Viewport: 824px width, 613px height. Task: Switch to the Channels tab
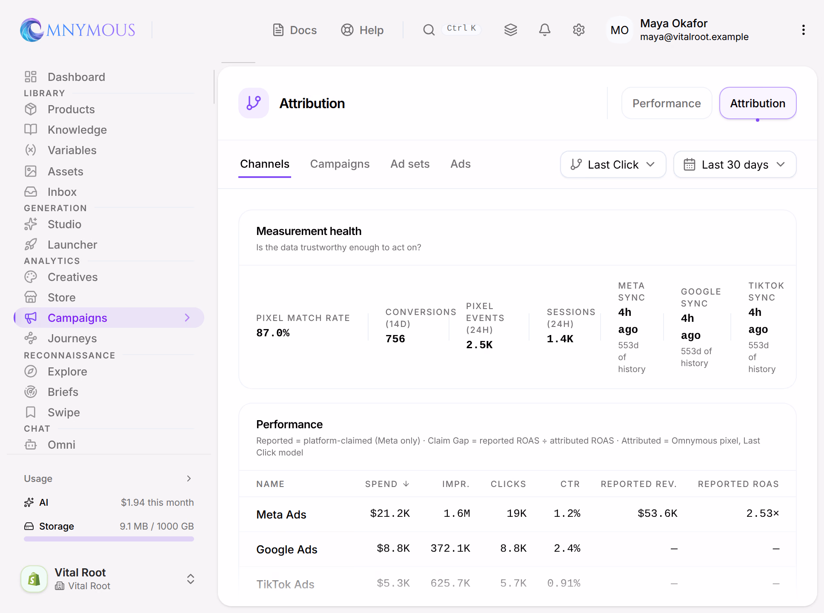tap(265, 164)
